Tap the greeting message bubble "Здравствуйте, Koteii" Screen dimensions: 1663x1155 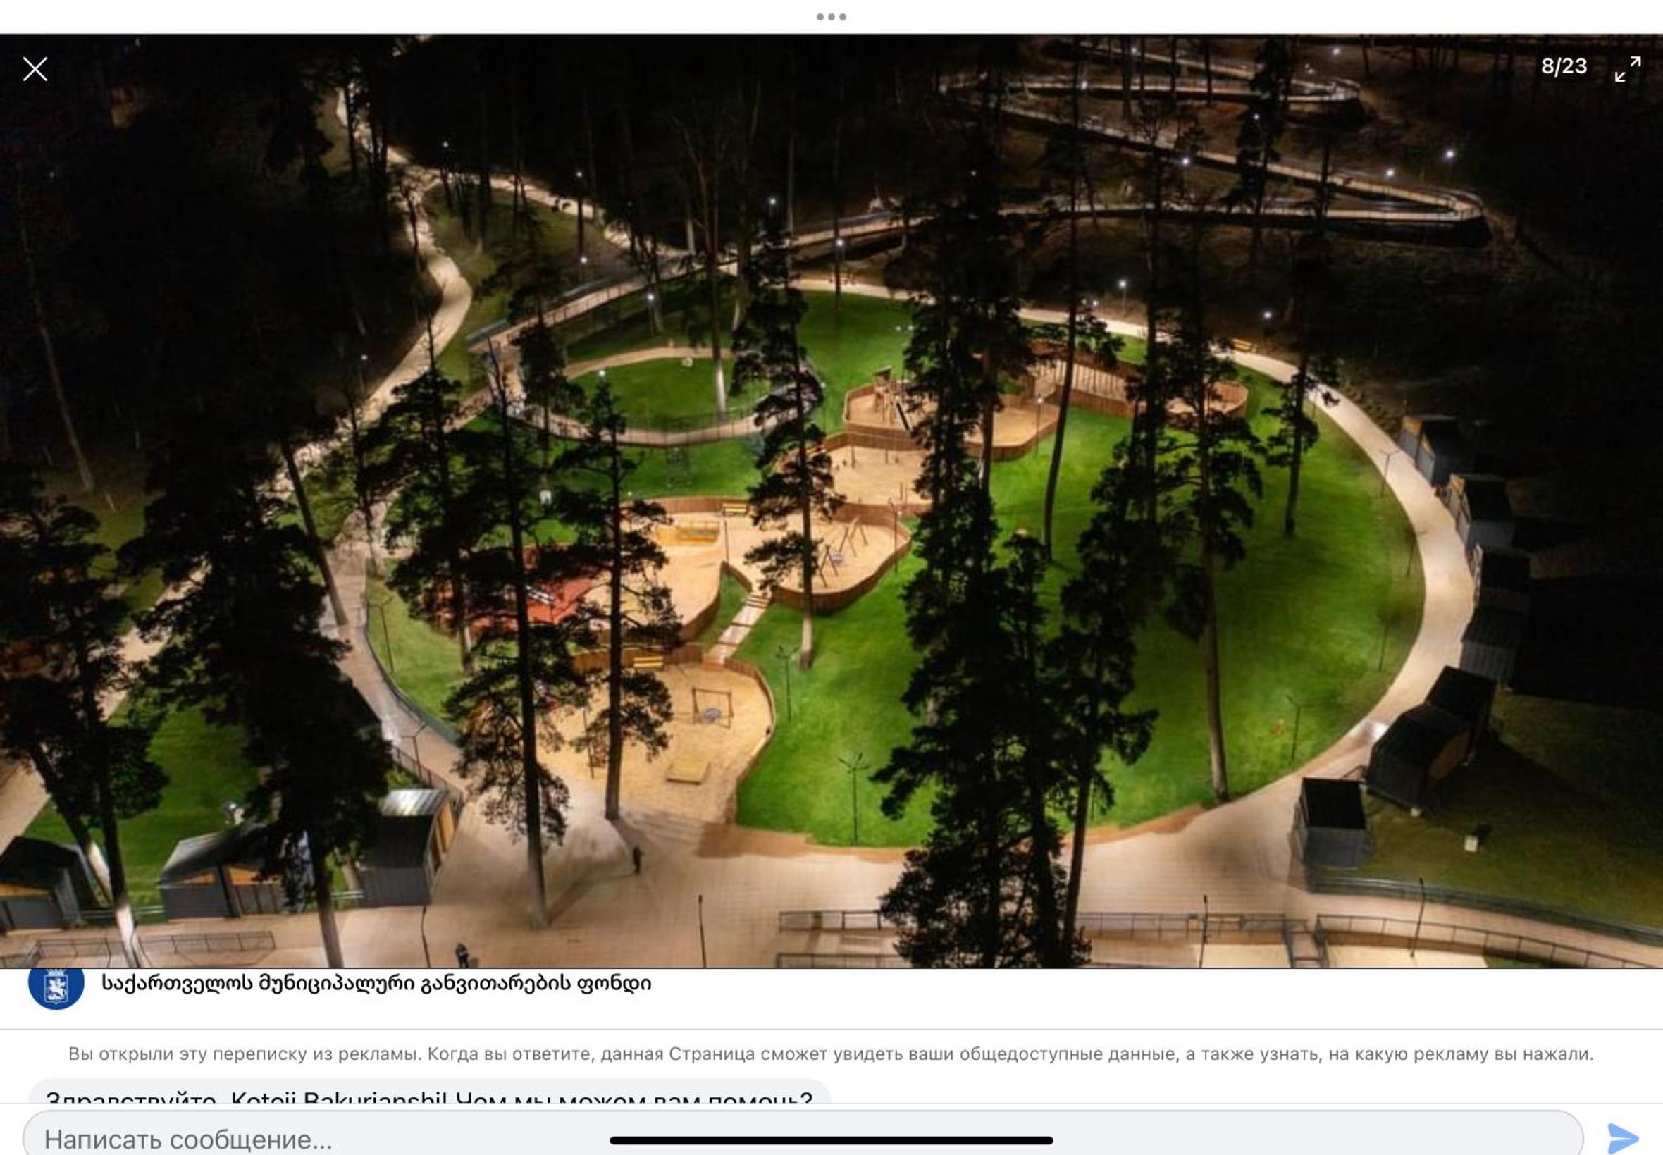tap(429, 1092)
